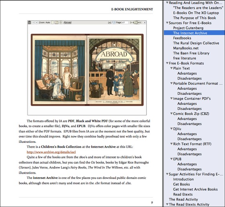
Task: Click the Internet Archive logo in book reader toolbar
Action: pos(29,22)
